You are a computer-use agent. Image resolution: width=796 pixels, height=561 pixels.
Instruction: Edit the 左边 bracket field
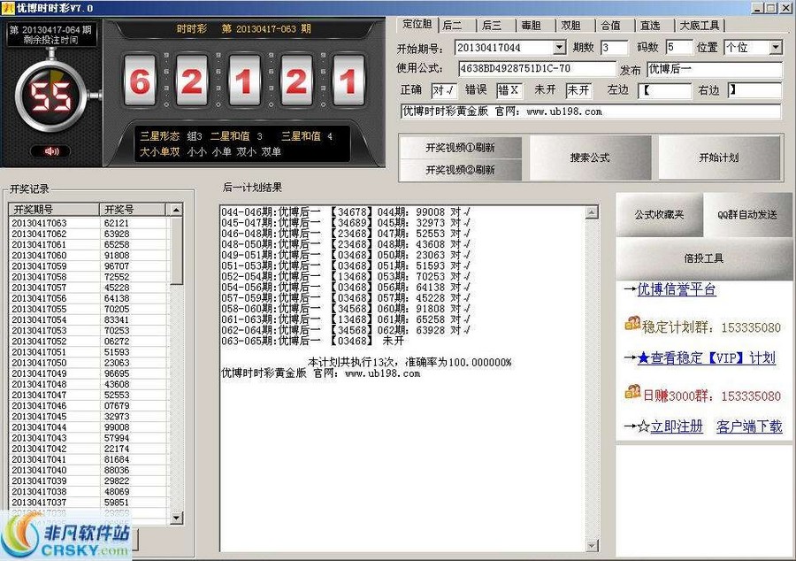665,91
